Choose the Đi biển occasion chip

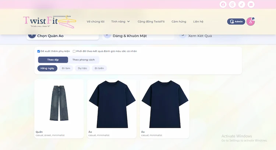(99, 68)
